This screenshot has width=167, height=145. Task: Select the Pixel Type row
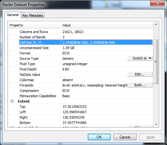pos(81,64)
